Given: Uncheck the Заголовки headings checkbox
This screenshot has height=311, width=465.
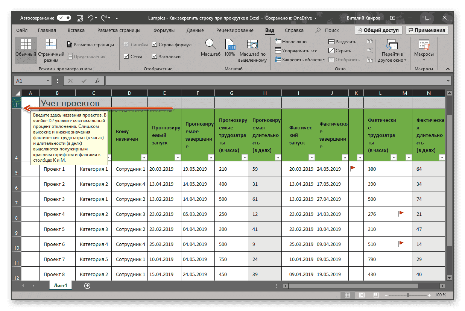Looking at the screenshot, I should [155, 56].
